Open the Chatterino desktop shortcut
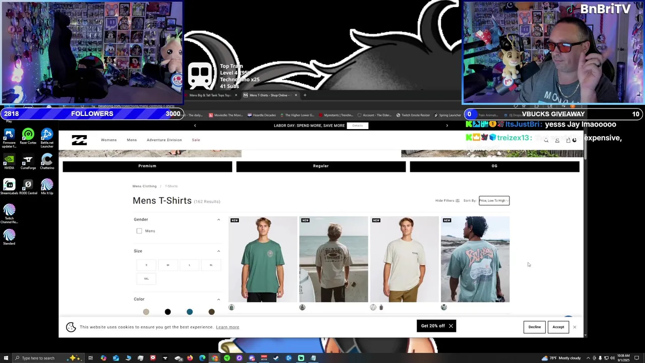Screen dimensions: 645x363 (x=47, y=162)
